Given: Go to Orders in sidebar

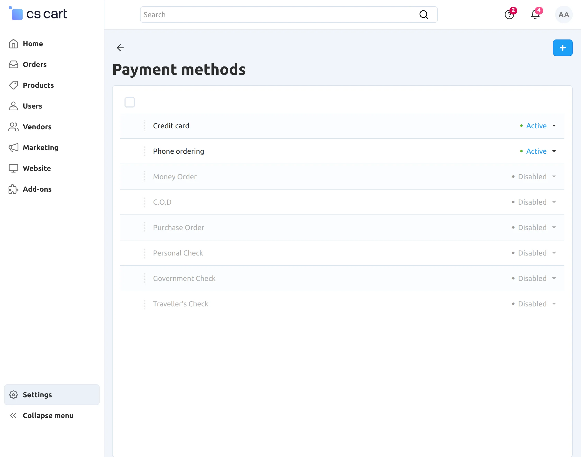Looking at the screenshot, I should 34,64.
